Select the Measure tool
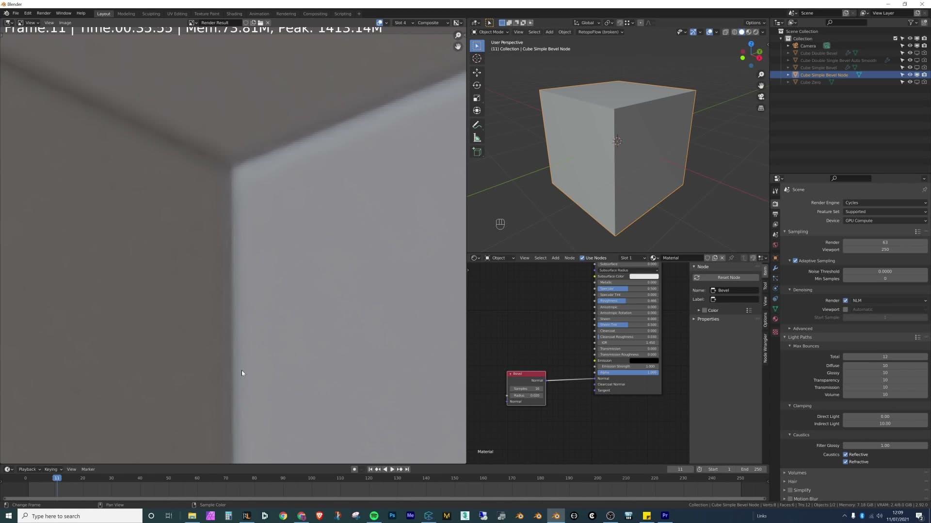 [477, 138]
